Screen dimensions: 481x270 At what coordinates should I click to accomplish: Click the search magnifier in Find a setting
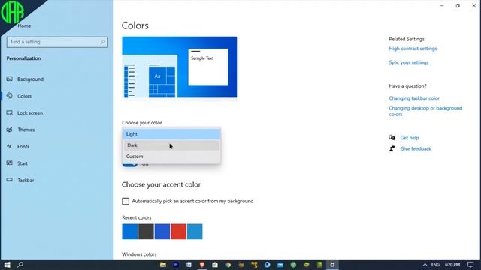[x=103, y=42]
